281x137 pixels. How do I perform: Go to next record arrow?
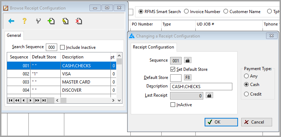pyautogui.click(x=31, y=101)
